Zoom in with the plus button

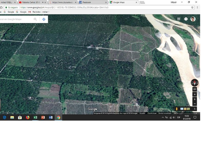tap(195, 99)
